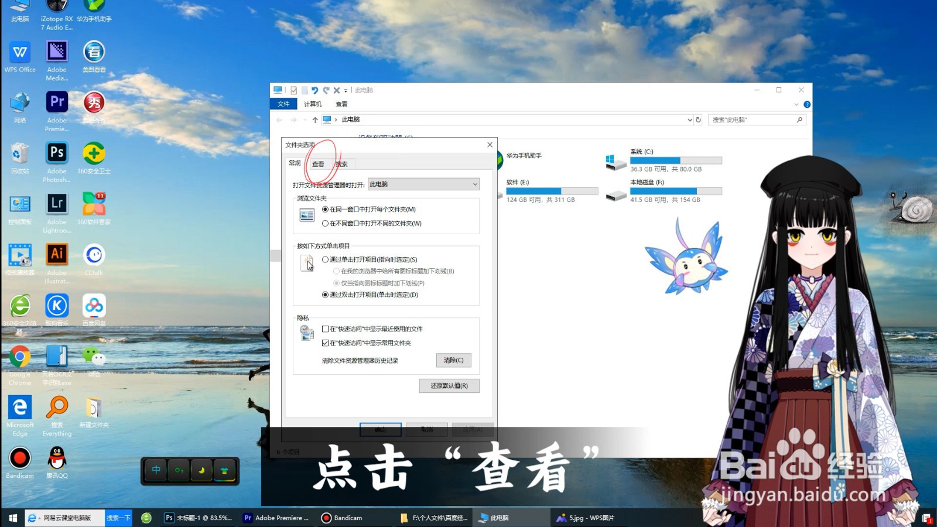Image resolution: width=937 pixels, height=527 pixels.
Task: Uncheck showing frequent folders in Quick Access
Action: pyautogui.click(x=326, y=343)
